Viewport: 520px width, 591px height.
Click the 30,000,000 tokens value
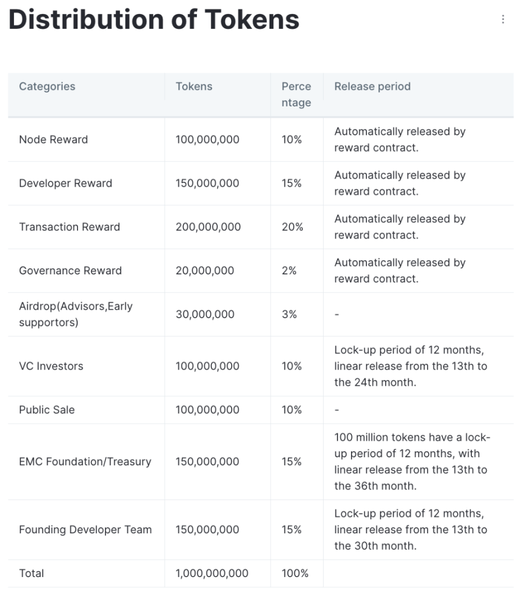[205, 314]
